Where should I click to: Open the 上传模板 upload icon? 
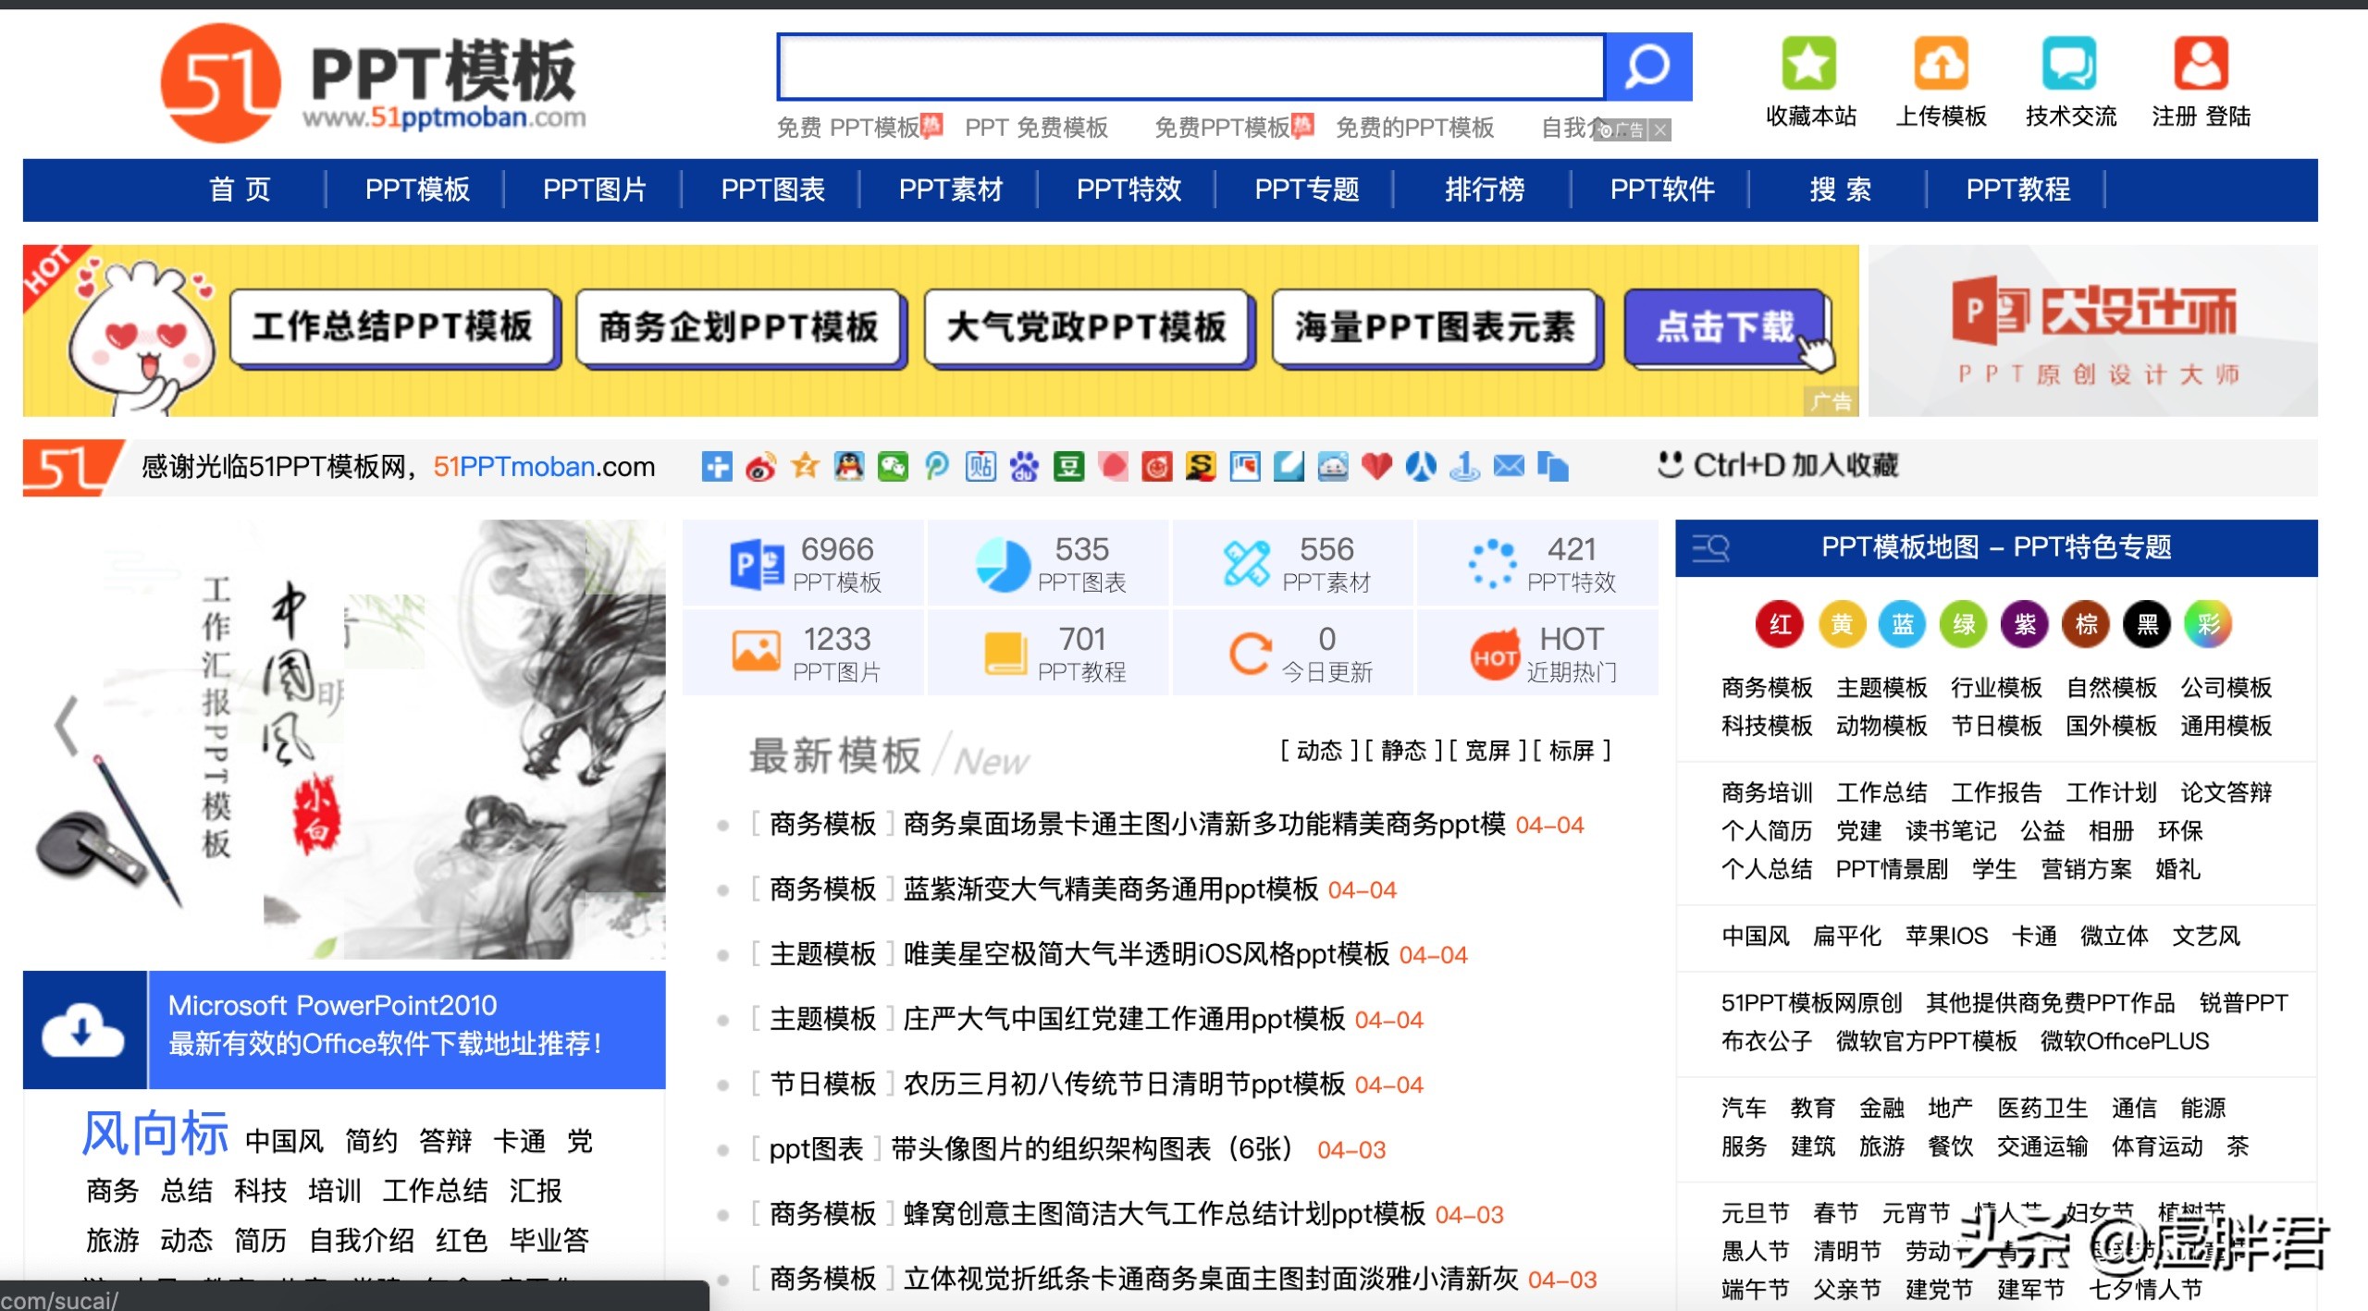(x=1941, y=64)
